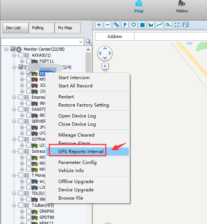Click the save map toolbar icon

(x=186, y=25)
